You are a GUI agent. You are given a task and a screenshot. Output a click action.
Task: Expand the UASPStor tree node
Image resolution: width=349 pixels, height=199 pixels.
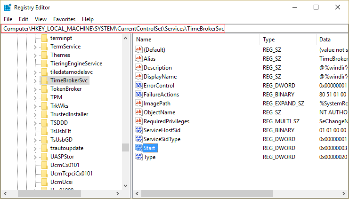35,157
